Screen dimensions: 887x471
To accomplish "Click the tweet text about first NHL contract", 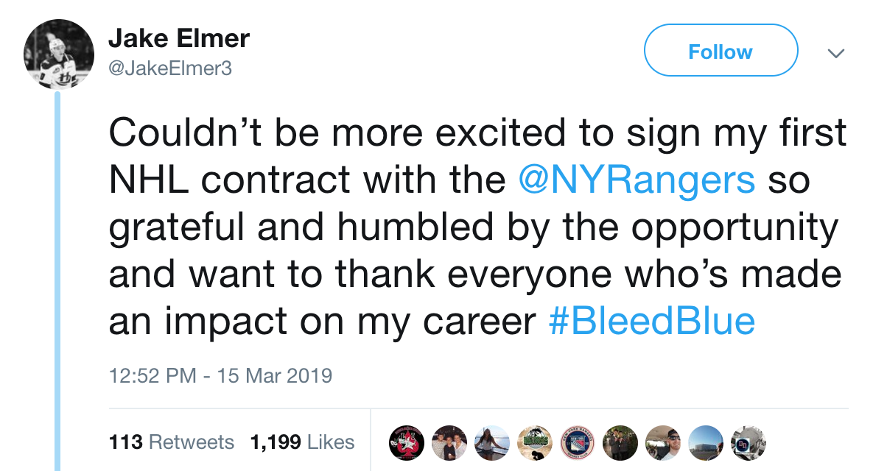I will pyautogui.click(x=477, y=227).
